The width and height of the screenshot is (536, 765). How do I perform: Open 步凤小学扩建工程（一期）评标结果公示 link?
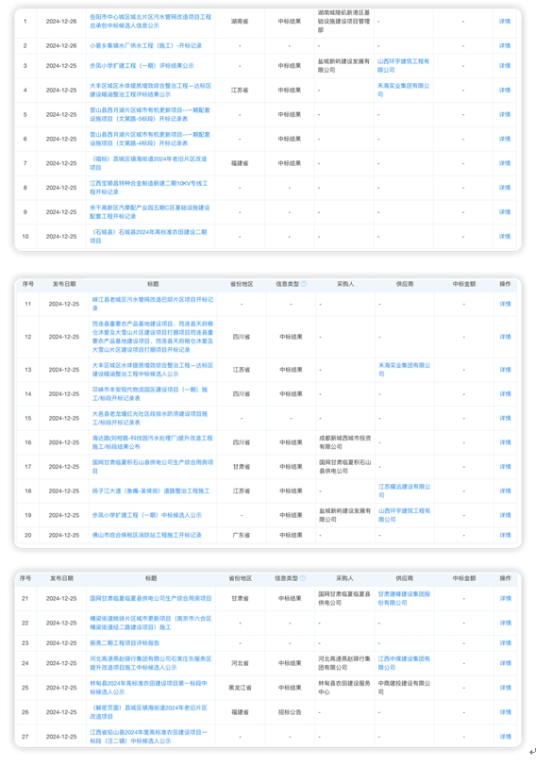142,65
